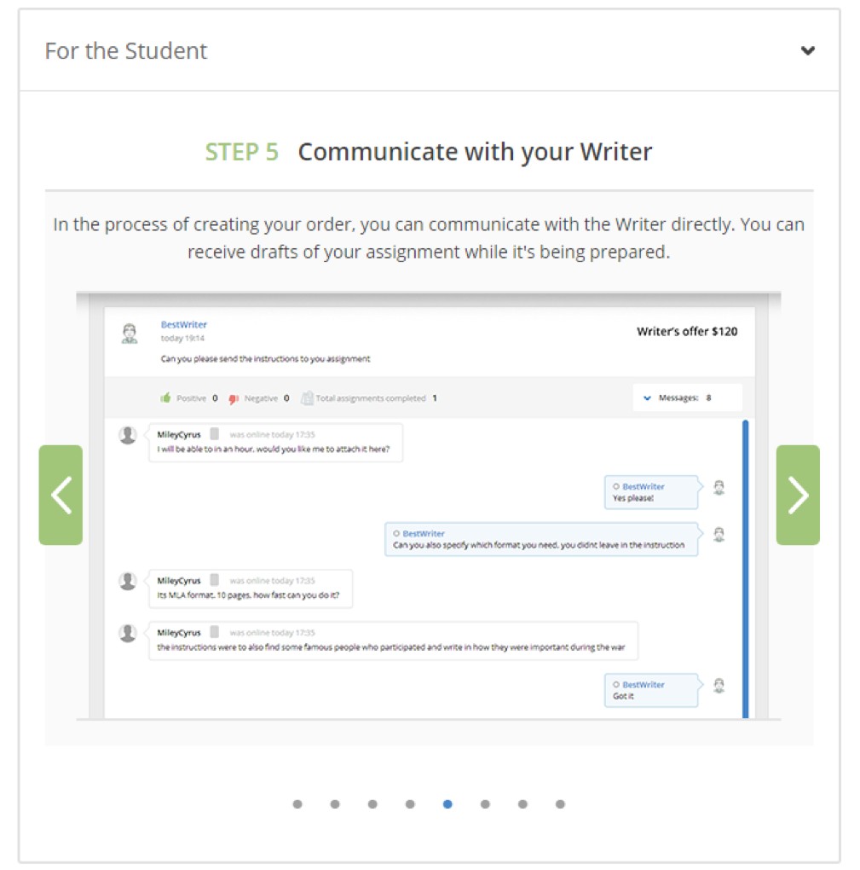860x870 pixels.
Task: Click MileyCyrus avatar beside first chat message
Action: tap(128, 436)
